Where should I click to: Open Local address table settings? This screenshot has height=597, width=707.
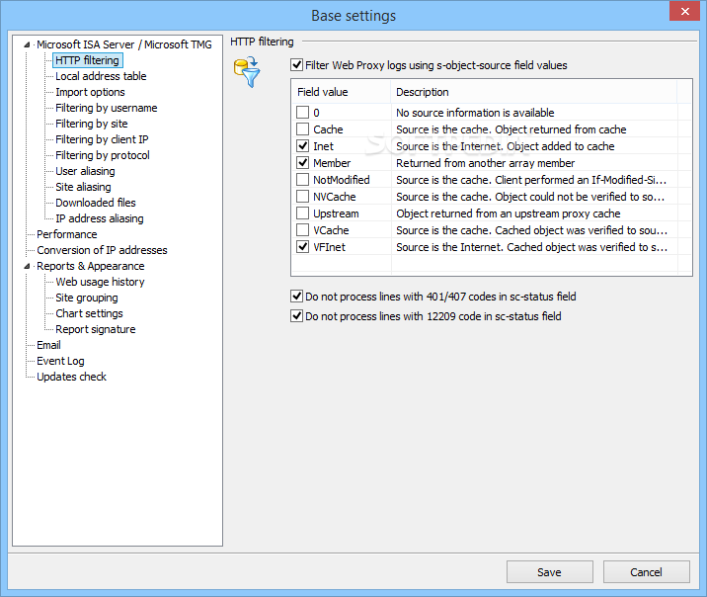101,76
